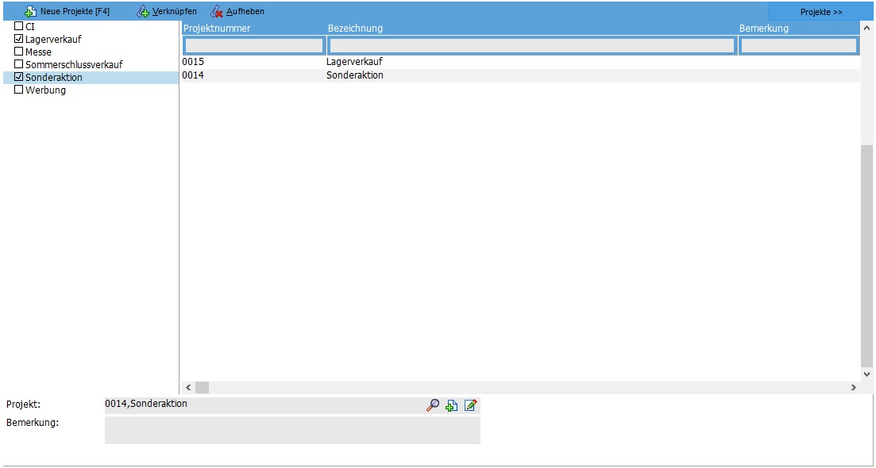
Task: Click horizontal scrollbar left arrow
Action: tap(188, 387)
